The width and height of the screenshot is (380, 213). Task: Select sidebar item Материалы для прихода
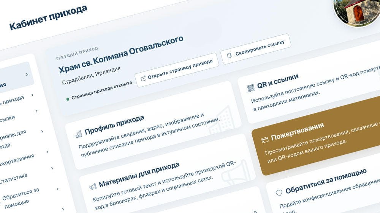pyautogui.click(x=12, y=140)
